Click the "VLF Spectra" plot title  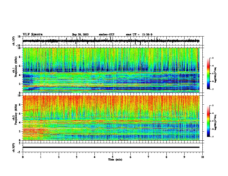(x=33, y=35)
